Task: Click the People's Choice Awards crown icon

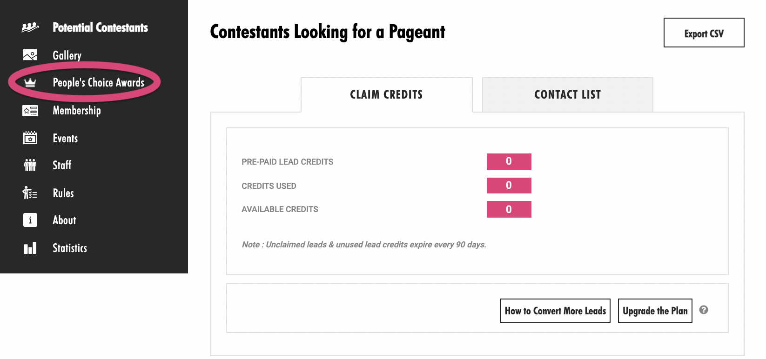Action: (x=30, y=83)
